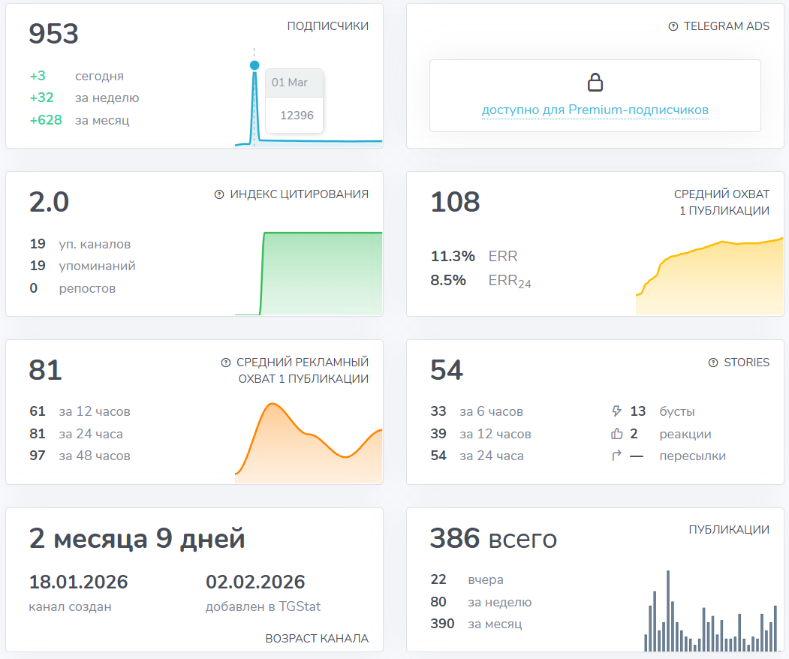This screenshot has width=789, height=659.
Task: Click the subscriber chart peak marker dot
Action: (254, 65)
